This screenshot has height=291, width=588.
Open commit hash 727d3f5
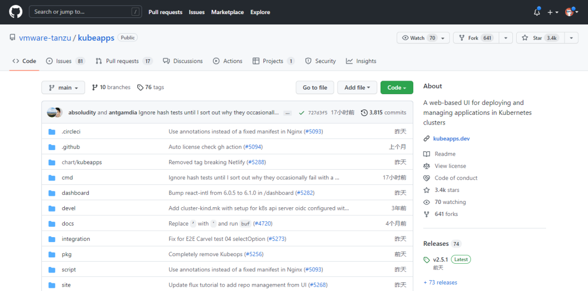[x=317, y=113]
